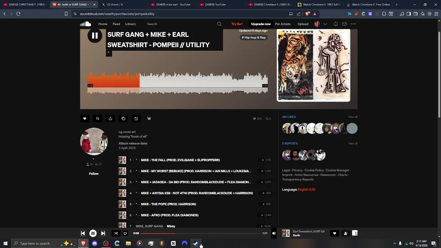Pause track in bottom player bar
The height and width of the screenshot is (248, 441).
pos(93,233)
